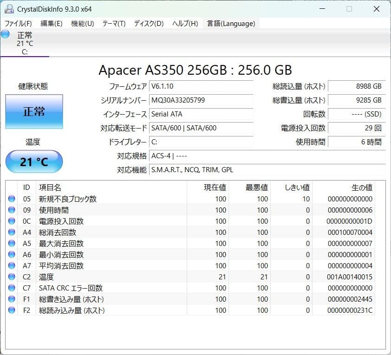Select the SATA CRC エラー回数 attribute name
The width and height of the screenshot is (391, 355).
tap(71, 288)
